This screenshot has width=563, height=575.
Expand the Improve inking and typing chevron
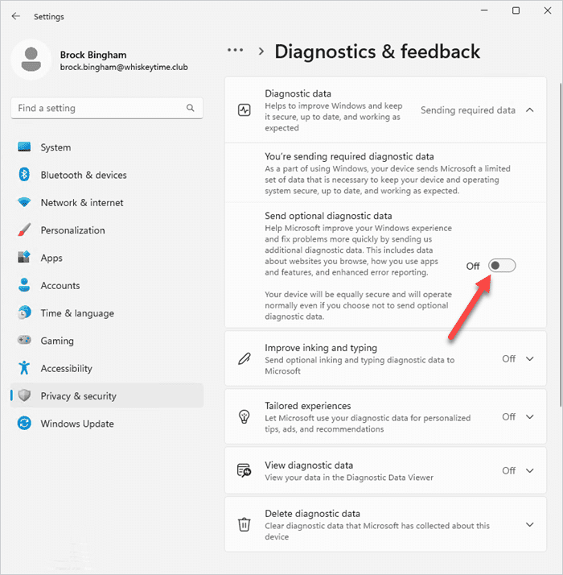530,358
